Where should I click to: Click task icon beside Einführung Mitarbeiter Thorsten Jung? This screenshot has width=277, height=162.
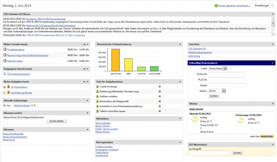pos(97,92)
